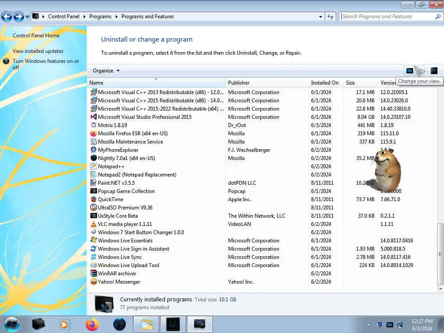The width and height of the screenshot is (444, 333).
Task: Click the QuickTime icon
Action: click(x=94, y=199)
